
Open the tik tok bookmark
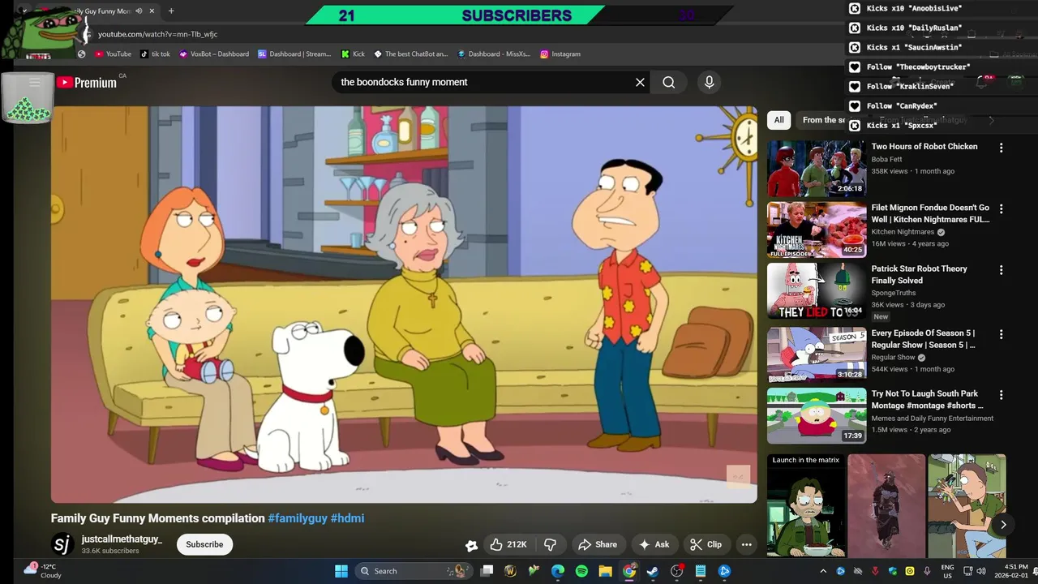click(155, 54)
